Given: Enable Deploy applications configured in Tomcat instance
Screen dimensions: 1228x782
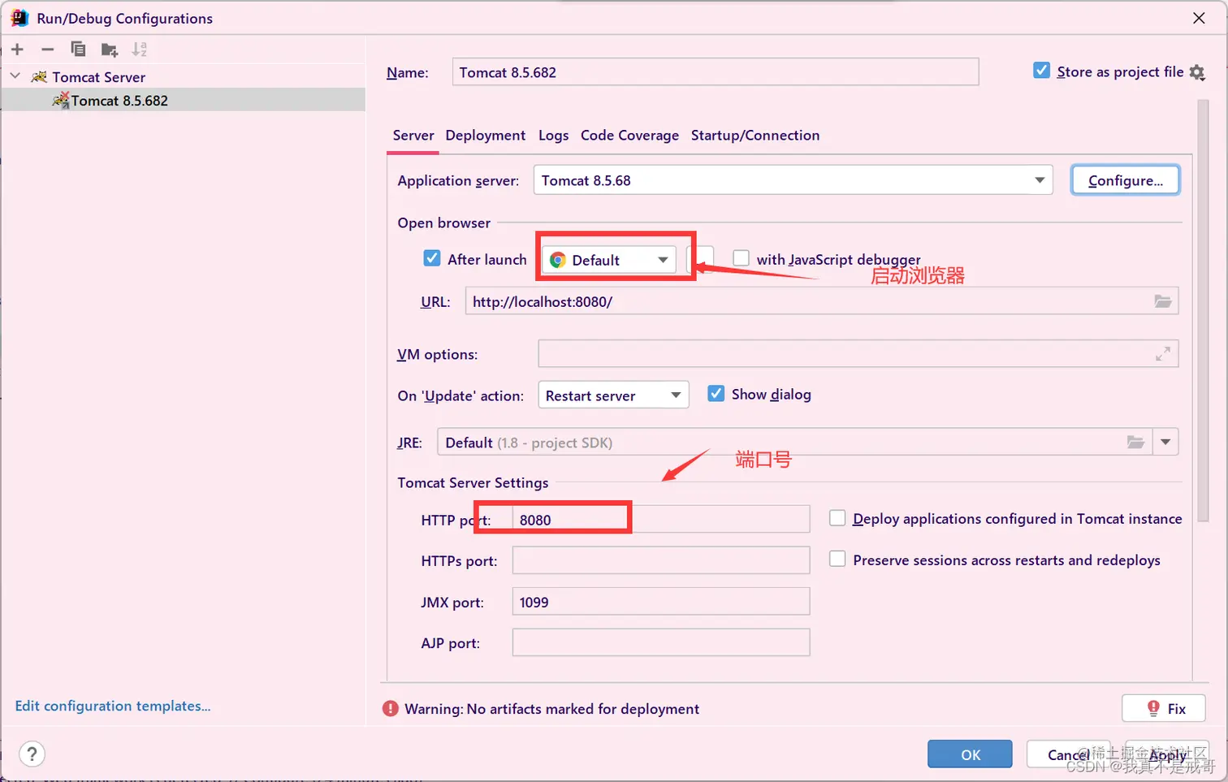Looking at the screenshot, I should [x=837, y=518].
